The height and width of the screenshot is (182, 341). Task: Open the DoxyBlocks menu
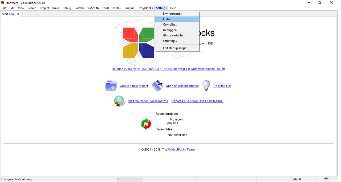(x=145, y=8)
